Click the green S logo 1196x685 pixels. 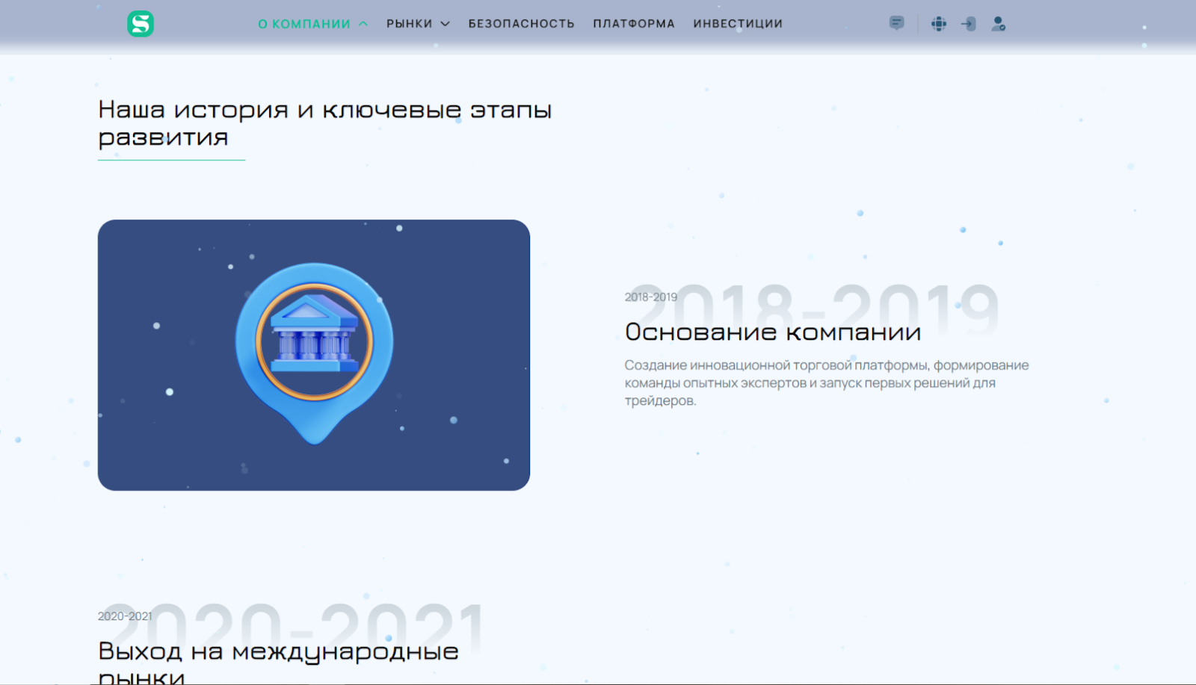pos(142,22)
